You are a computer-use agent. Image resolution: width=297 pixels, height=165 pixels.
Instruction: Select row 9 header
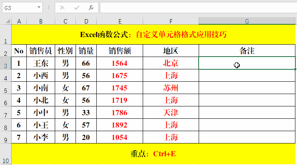point(6,137)
